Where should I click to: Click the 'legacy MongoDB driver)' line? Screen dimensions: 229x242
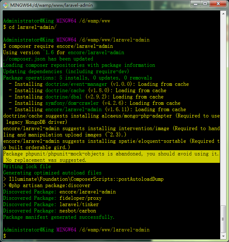coord(37,122)
